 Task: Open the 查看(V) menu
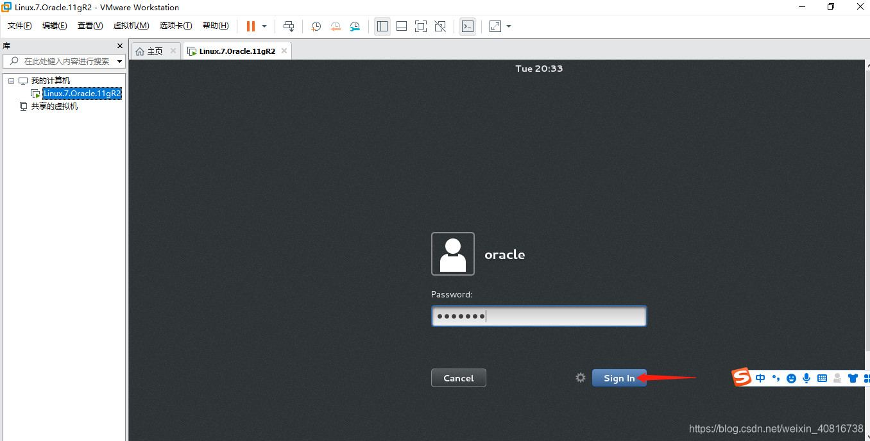[90, 26]
